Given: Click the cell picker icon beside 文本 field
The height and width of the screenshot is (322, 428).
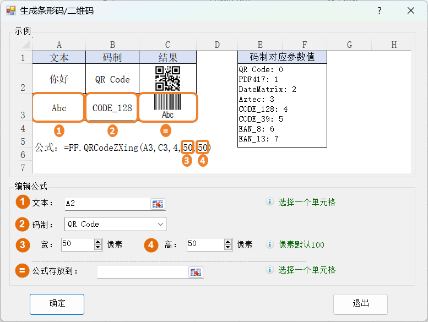Looking at the screenshot, I should [158, 204].
